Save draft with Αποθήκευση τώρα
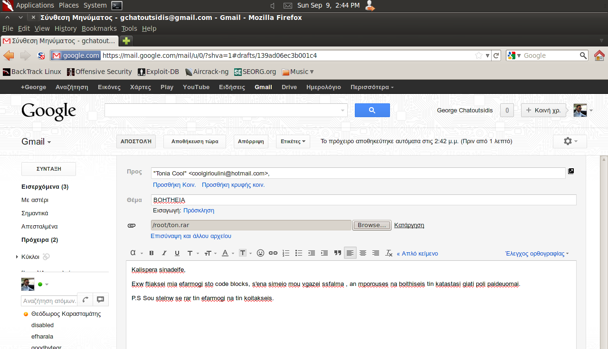The height and width of the screenshot is (349, 608). click(x=195, y=141)
